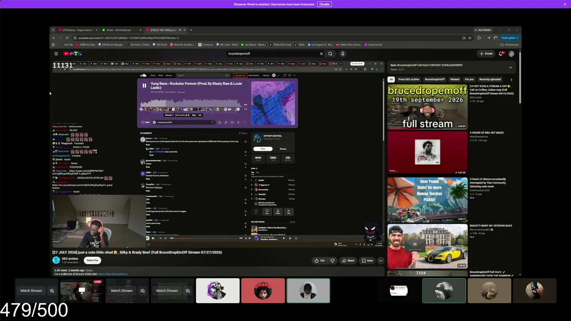Clear the brucedropemoff search text
Screen dimensions: 571x321
[321, 53]
